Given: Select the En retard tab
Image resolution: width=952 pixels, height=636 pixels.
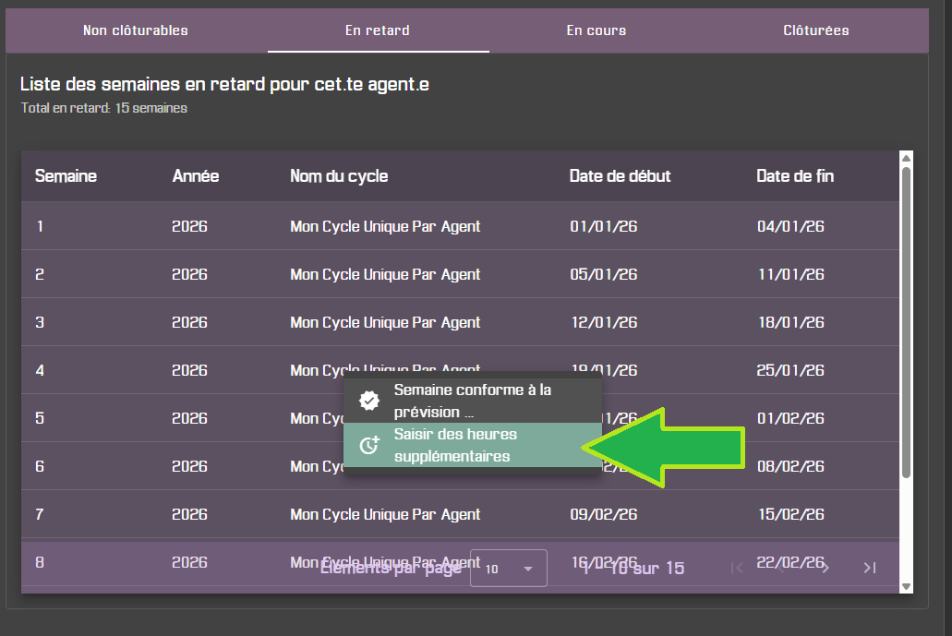Looking at the screenshot, I should (378, 30).
